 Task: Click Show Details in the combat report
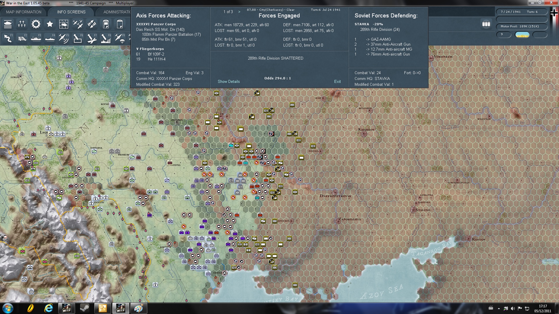coord(229,81)
